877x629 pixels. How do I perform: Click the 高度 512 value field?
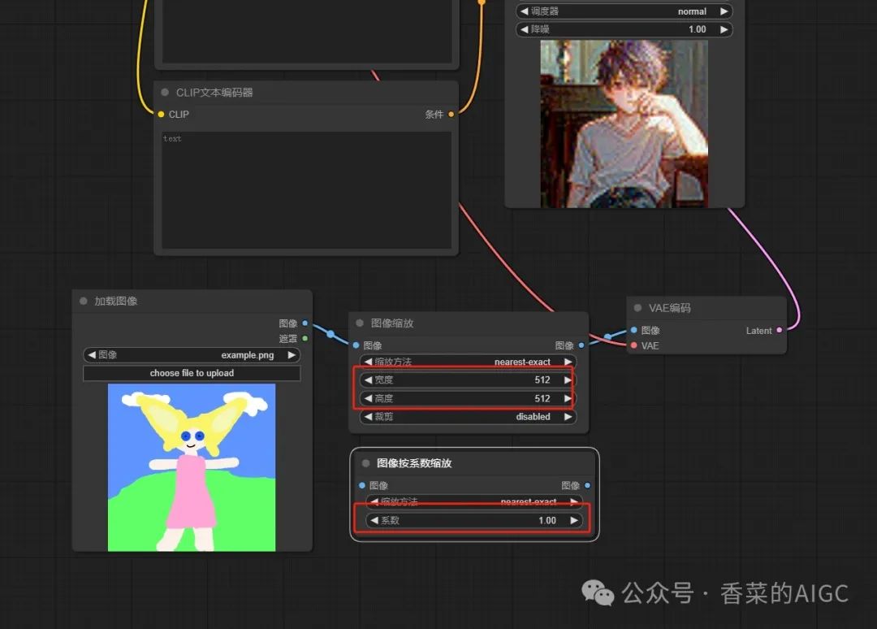[x=469, y=398]
